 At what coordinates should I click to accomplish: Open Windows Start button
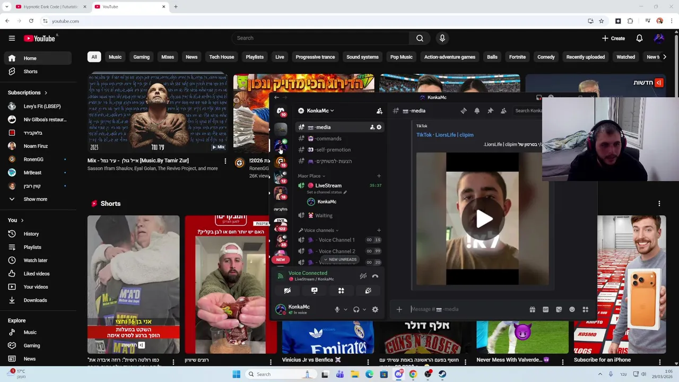coord(236,374)
